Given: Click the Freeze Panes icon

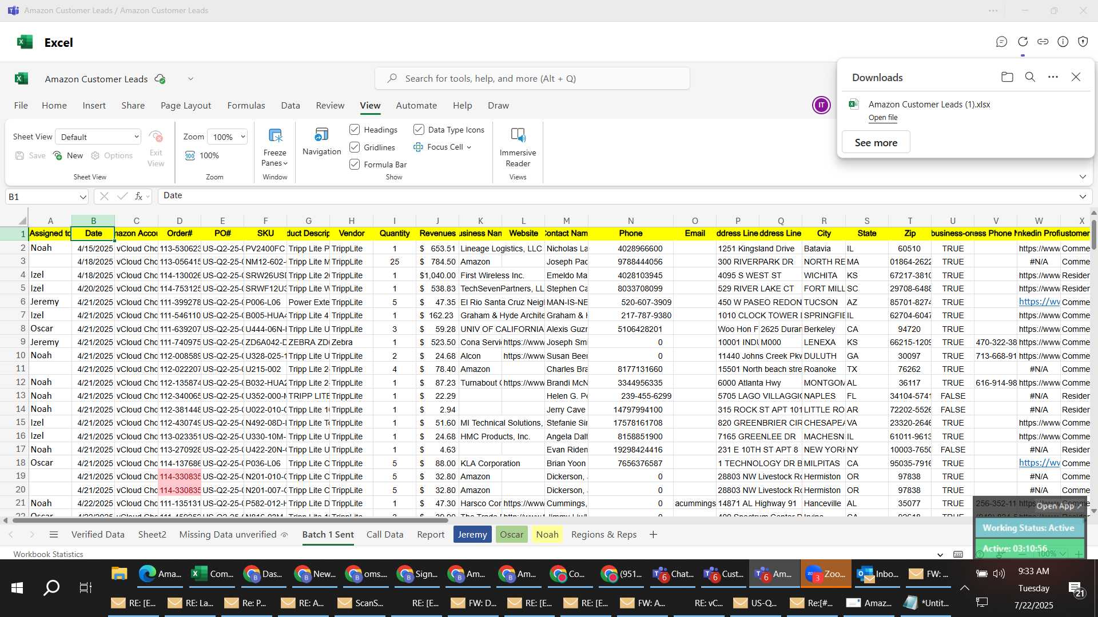Looking at the screenshot, I should pos(275,135).
